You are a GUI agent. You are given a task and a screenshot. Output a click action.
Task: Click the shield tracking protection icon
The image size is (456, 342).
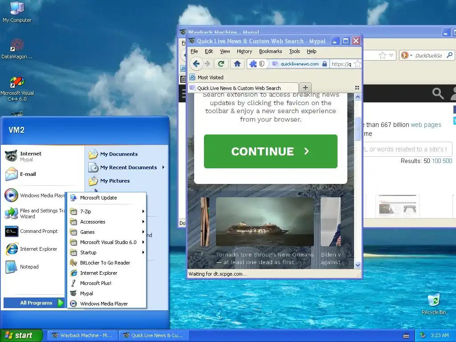(262, 64)
